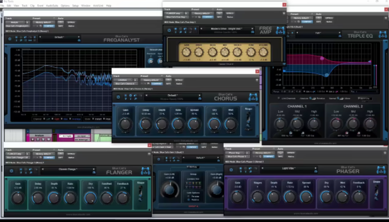Toggle the Gain plugin power button
Image resolution: width=389 pixels, height=222 pixels.
point(159,159)
